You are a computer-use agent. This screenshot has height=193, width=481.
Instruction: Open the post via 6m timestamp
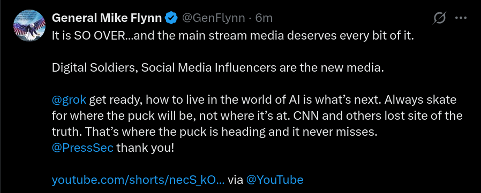tap(264, 18)
